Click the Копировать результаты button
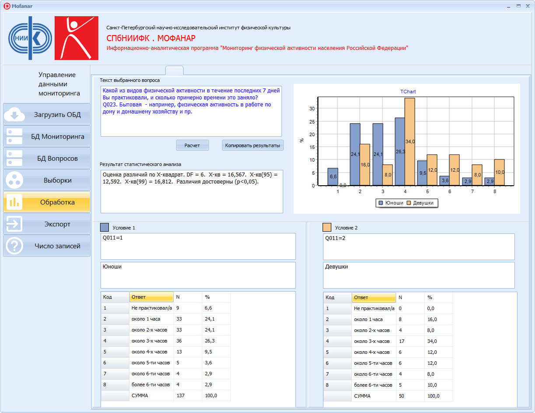This screenshot has width=535, height=413. point(253,145)
